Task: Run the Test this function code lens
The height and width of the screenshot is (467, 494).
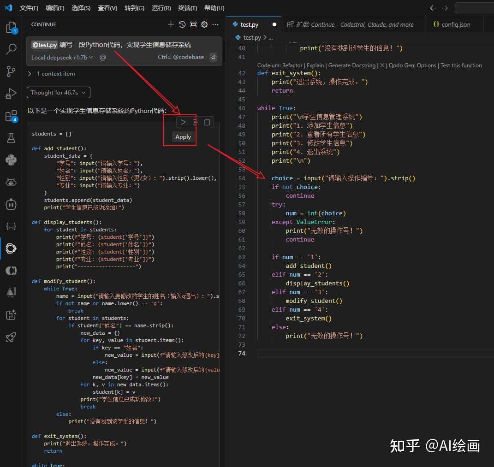Action: point(461,65)
